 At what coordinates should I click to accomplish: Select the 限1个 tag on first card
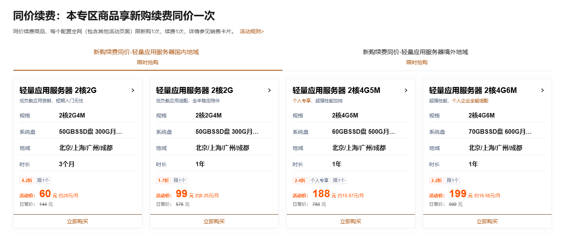tap(44, 181)
